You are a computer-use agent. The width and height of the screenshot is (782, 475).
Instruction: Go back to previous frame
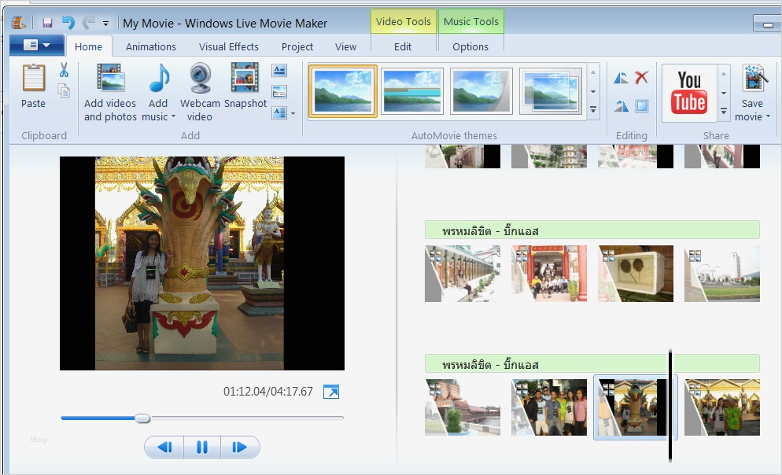164,447
